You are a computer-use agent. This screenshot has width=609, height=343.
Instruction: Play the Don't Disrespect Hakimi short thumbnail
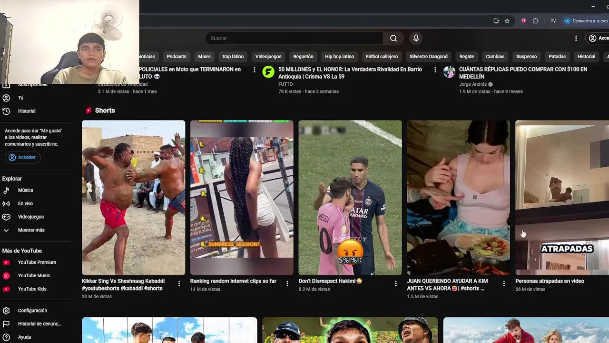click(350, 197)
